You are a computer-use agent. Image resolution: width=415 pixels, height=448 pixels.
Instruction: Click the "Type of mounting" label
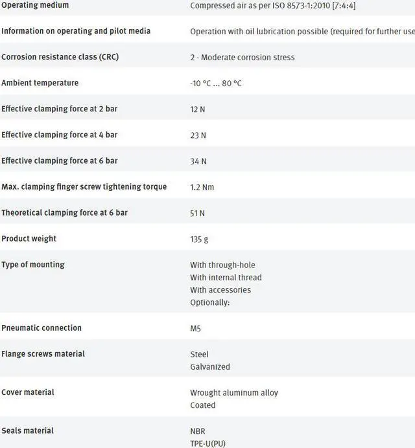pos(32,264)
